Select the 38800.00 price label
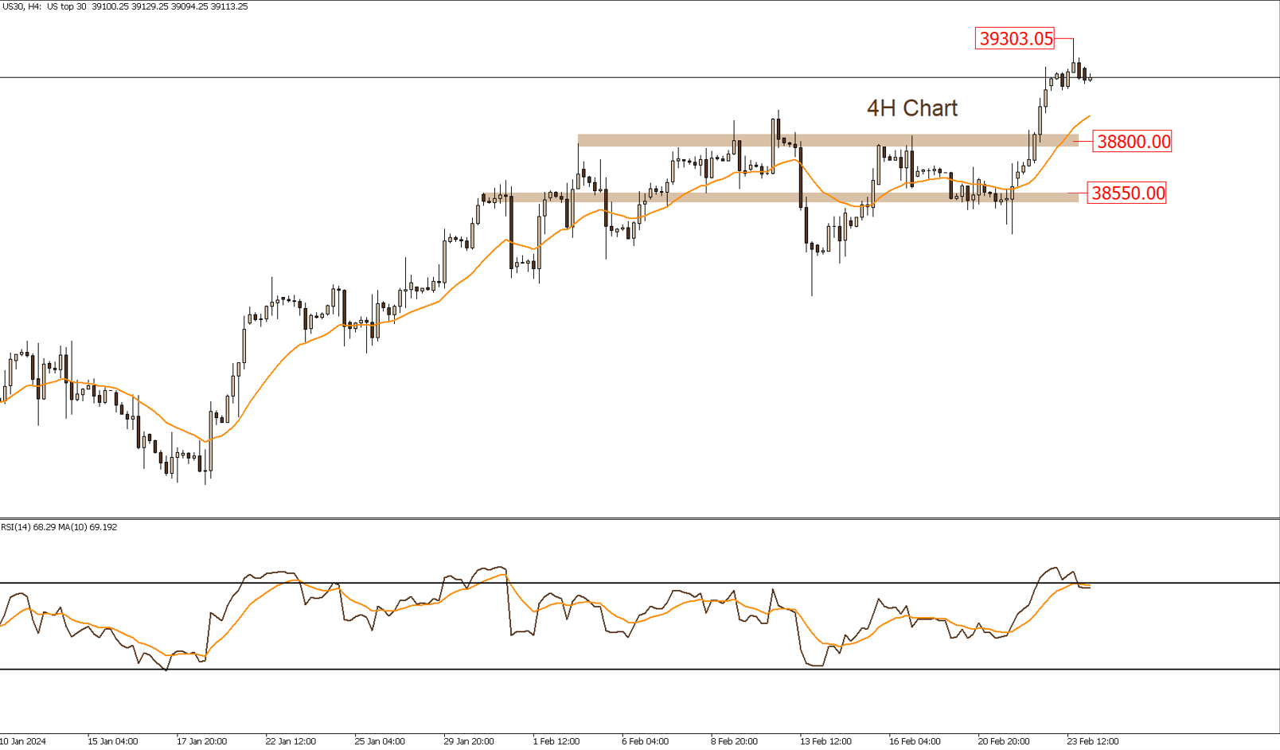 click(x=1133, y=142)
